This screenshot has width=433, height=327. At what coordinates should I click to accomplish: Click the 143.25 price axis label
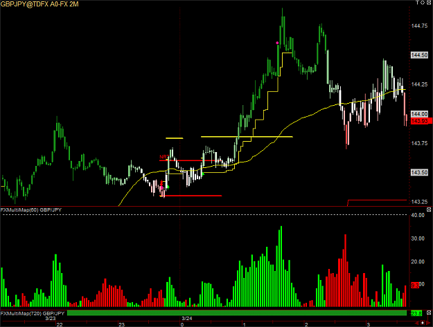tap(419, 202)
